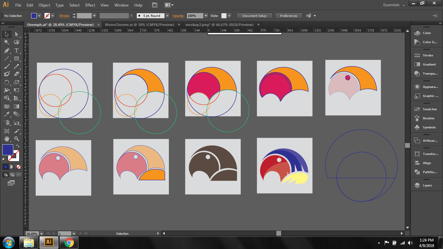Select the Lasso tool

coord(17,42)
